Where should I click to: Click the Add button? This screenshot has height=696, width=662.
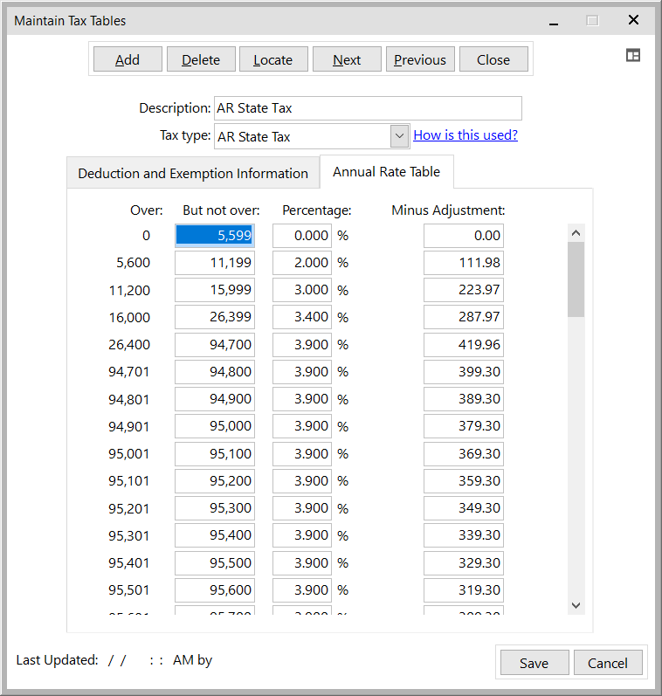click(127, 59)
